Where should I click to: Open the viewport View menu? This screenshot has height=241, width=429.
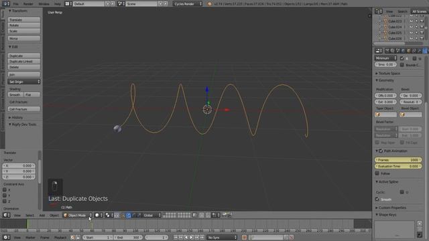tap(17, 216)
